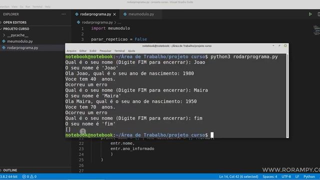The width and height of the screenshot is (320, 180).
Task: Open the Run menu in VS Code
Action: 28,6
